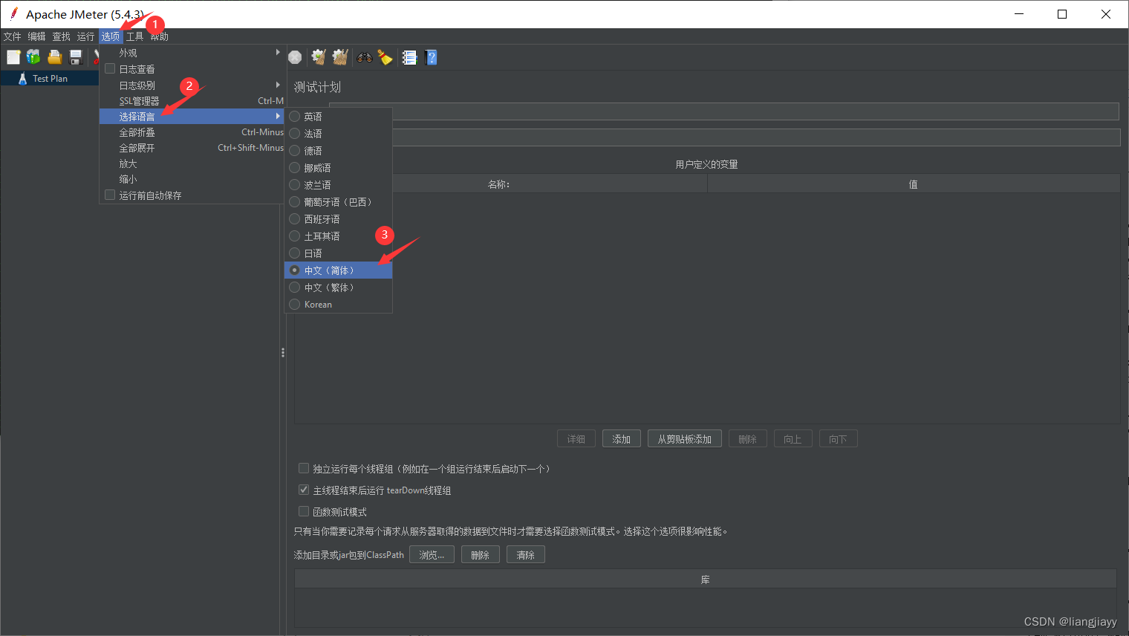Select the 中文（繁体） language option
Screen dimensions: 1129x636
pyautogui.click(x=339, y=288)
